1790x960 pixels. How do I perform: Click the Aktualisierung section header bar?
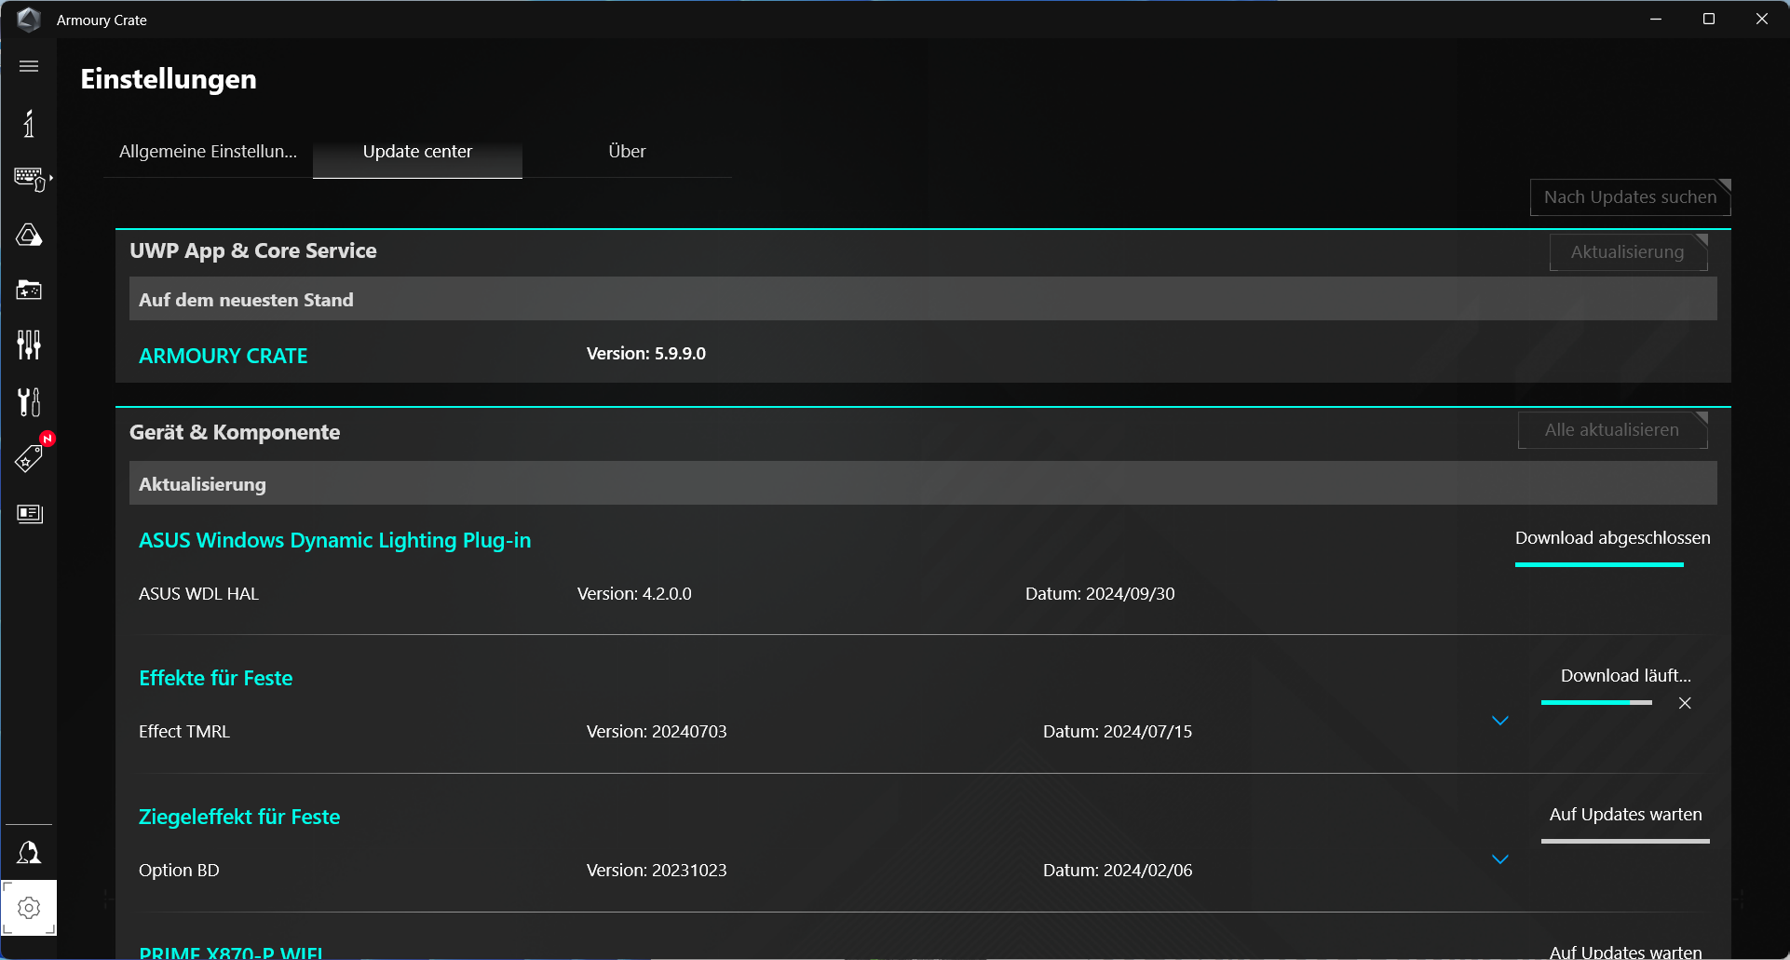923,483
